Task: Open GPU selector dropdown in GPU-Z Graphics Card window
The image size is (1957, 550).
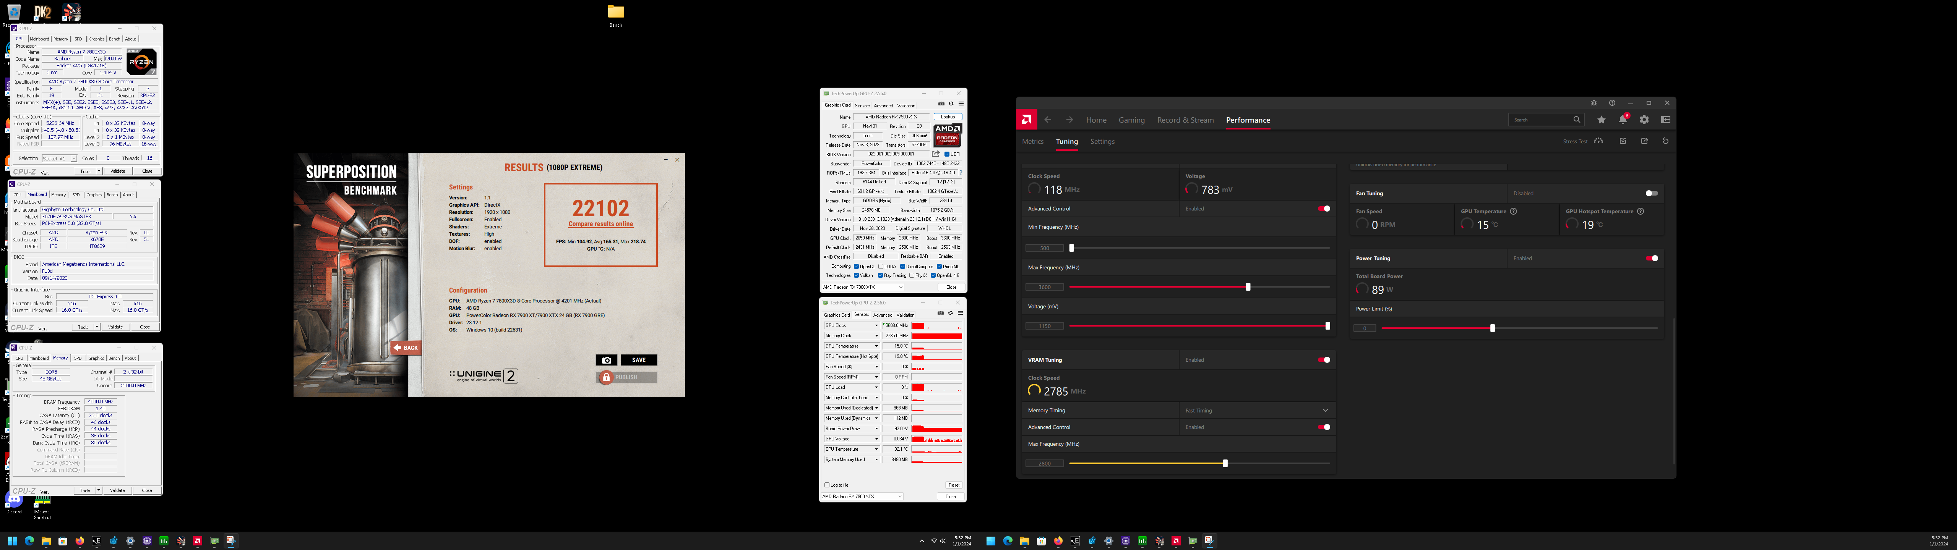Action: [863, 287]
